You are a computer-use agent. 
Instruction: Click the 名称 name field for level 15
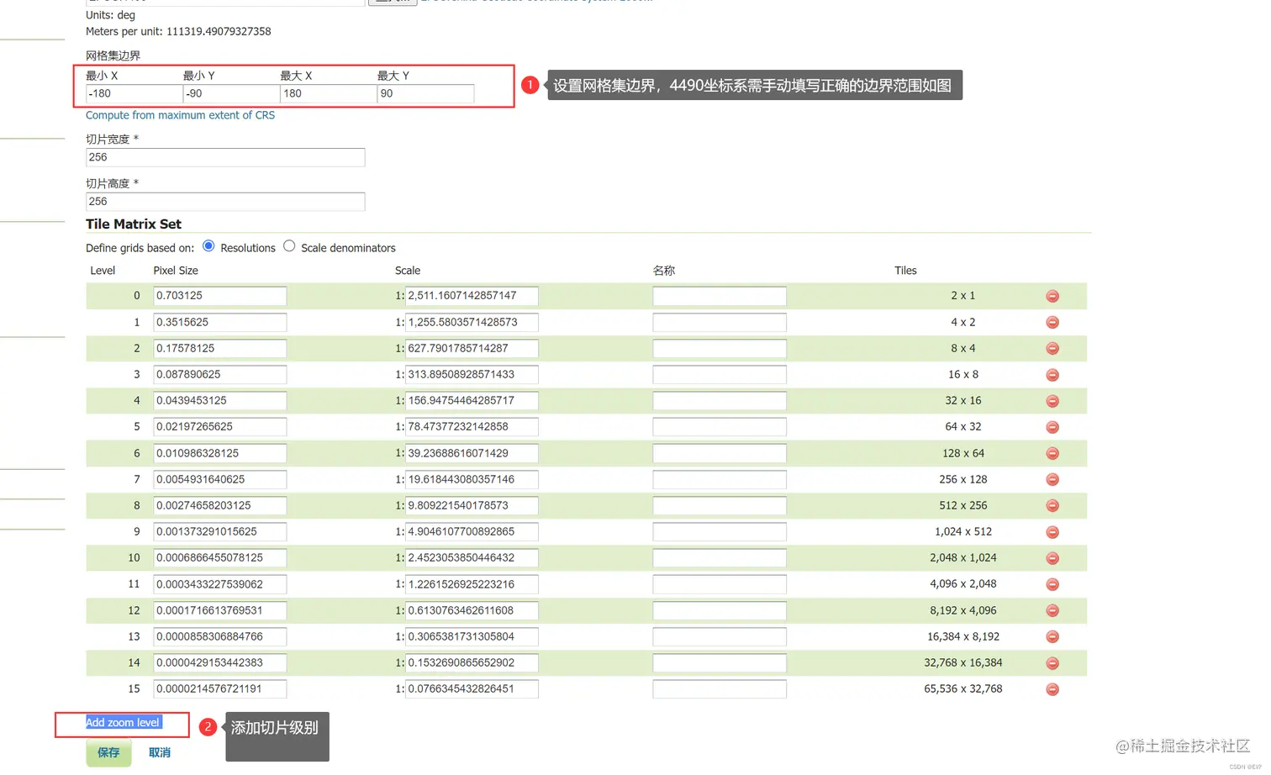(720, 689)
